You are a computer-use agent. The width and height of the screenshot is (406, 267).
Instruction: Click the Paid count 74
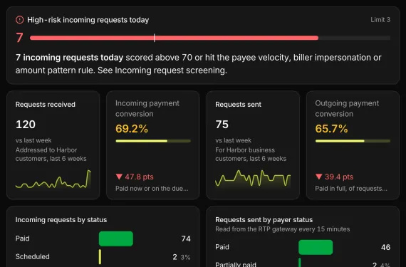(x=186, y=239)
